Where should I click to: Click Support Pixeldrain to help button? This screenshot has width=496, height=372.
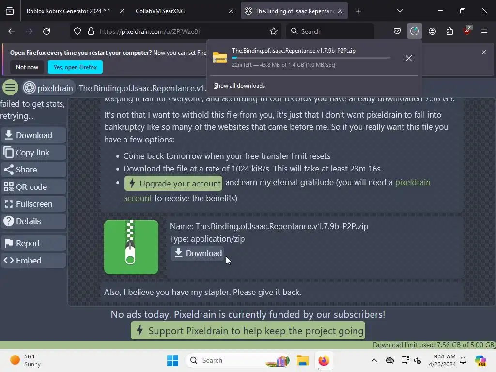[x=248, y=330]
